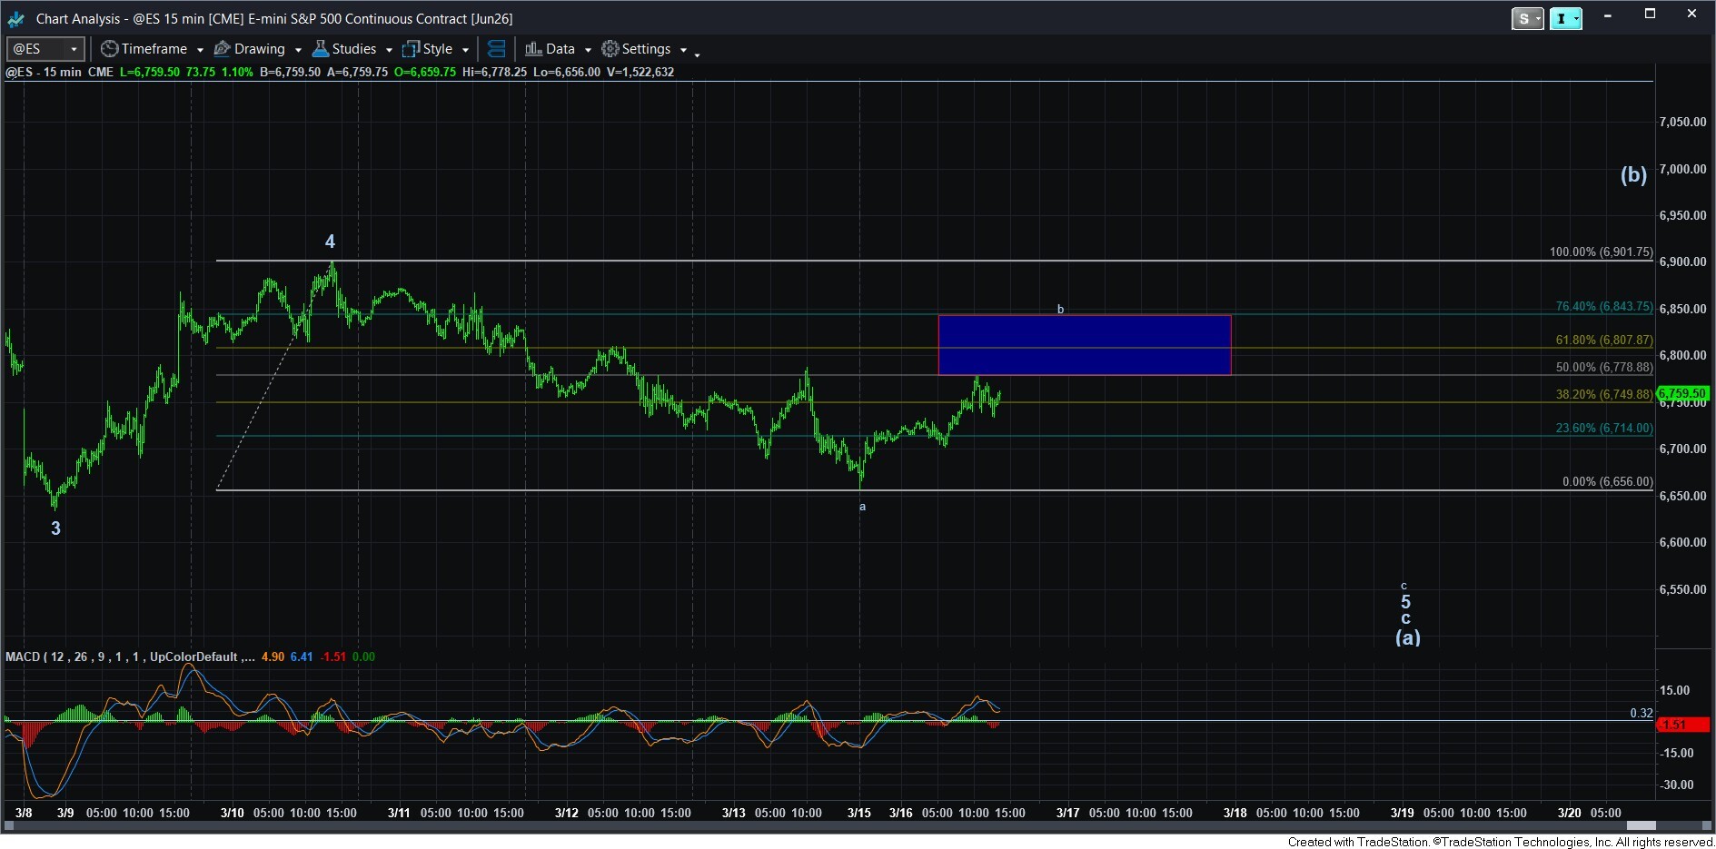Click the Data bar chart icon
Image resolution: width=1716 pixels, height=849 pixels.
(x=533, y=49)
